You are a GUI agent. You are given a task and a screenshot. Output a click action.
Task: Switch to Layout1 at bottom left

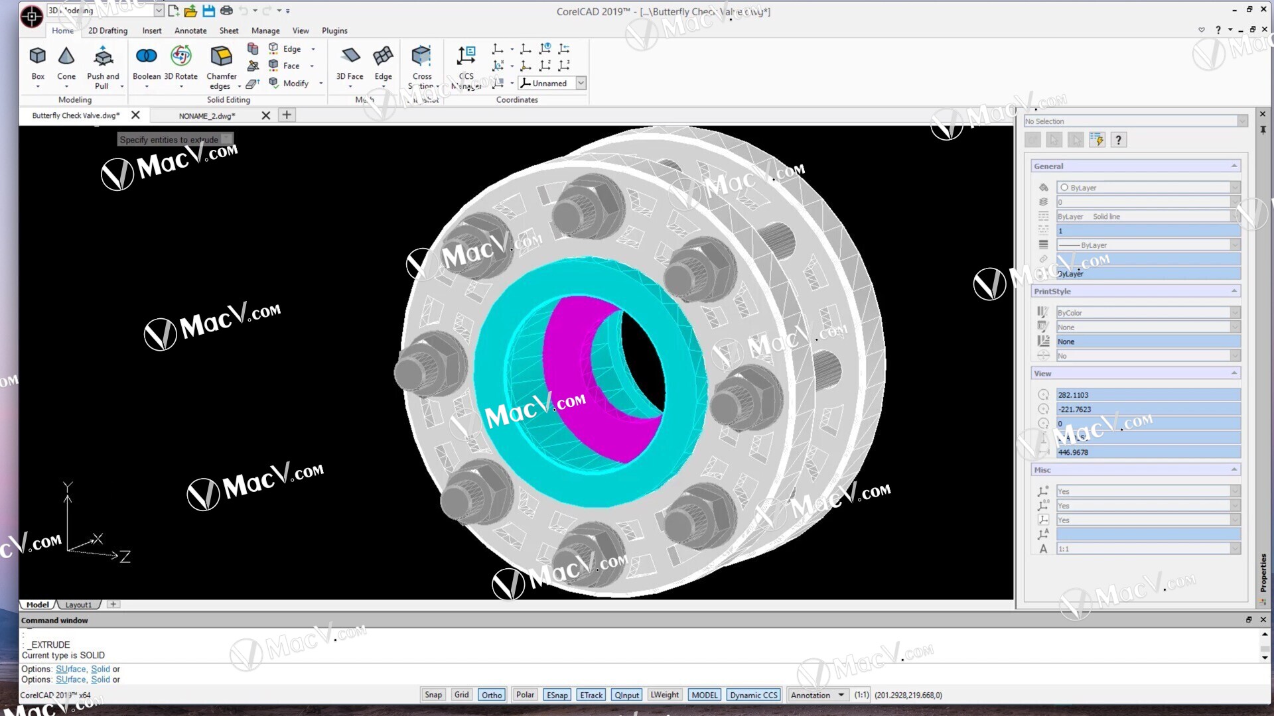[x=78, y=604]
